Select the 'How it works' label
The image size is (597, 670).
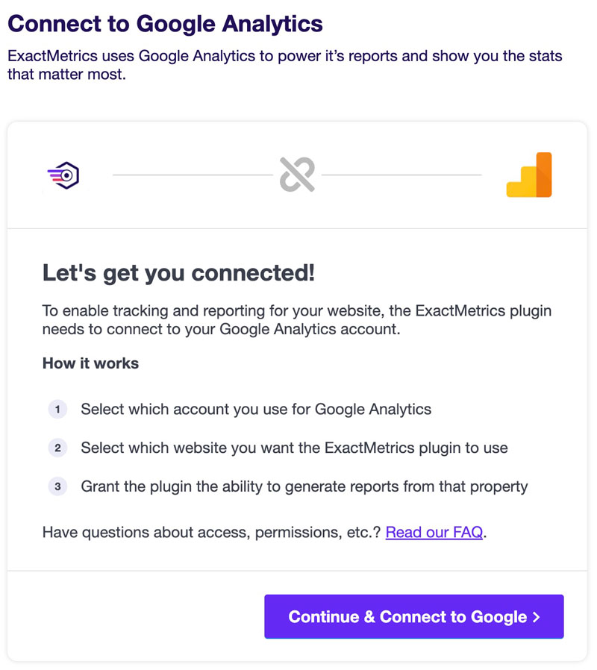point(90,363)
